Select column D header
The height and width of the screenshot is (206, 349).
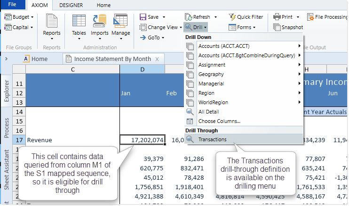tap(143, 69)
